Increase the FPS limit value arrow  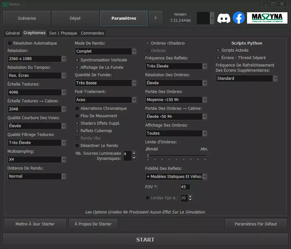coord(190,196)
